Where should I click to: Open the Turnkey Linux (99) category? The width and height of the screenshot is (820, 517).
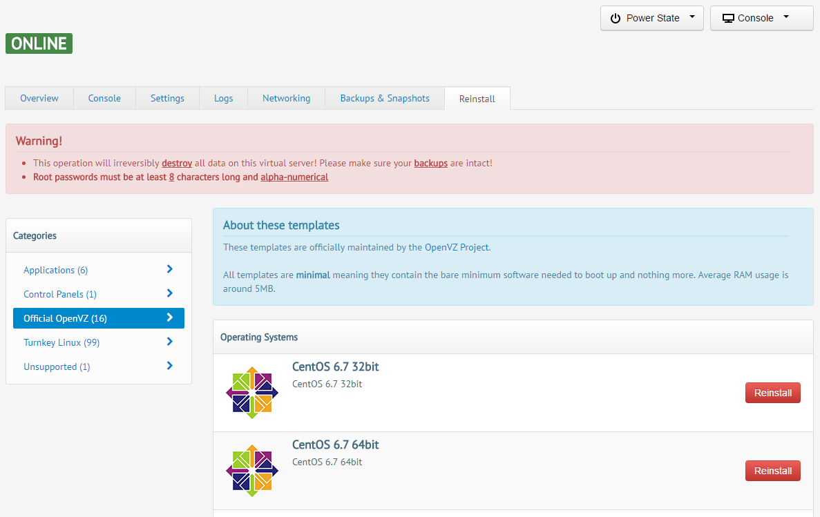coord(62,342)
